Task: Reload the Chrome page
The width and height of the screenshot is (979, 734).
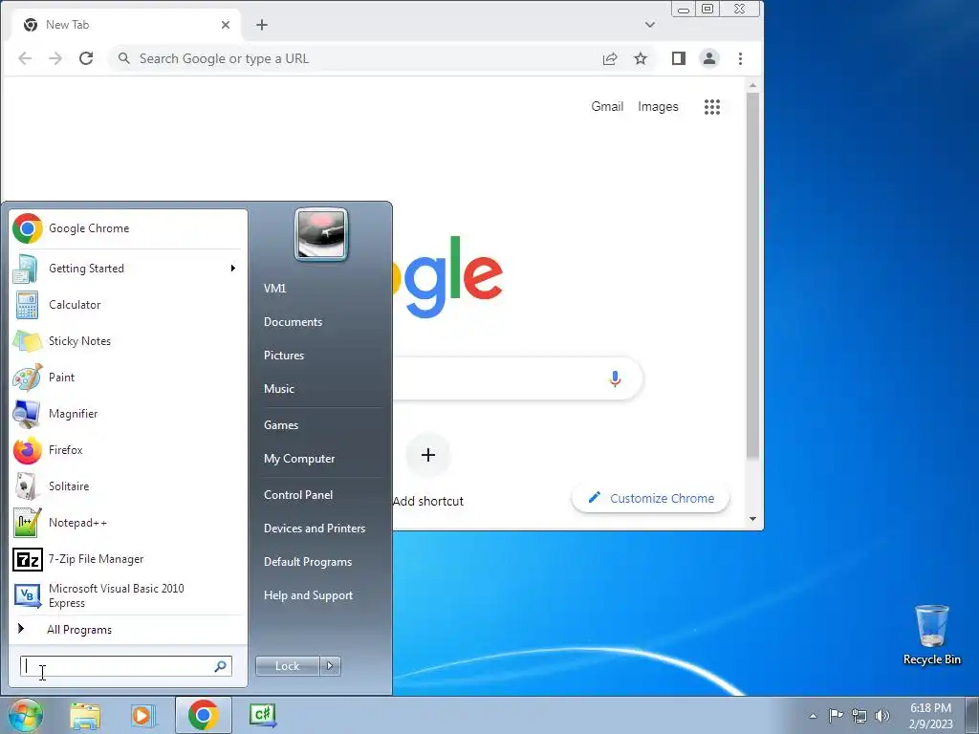Action: tap(86, 58)
